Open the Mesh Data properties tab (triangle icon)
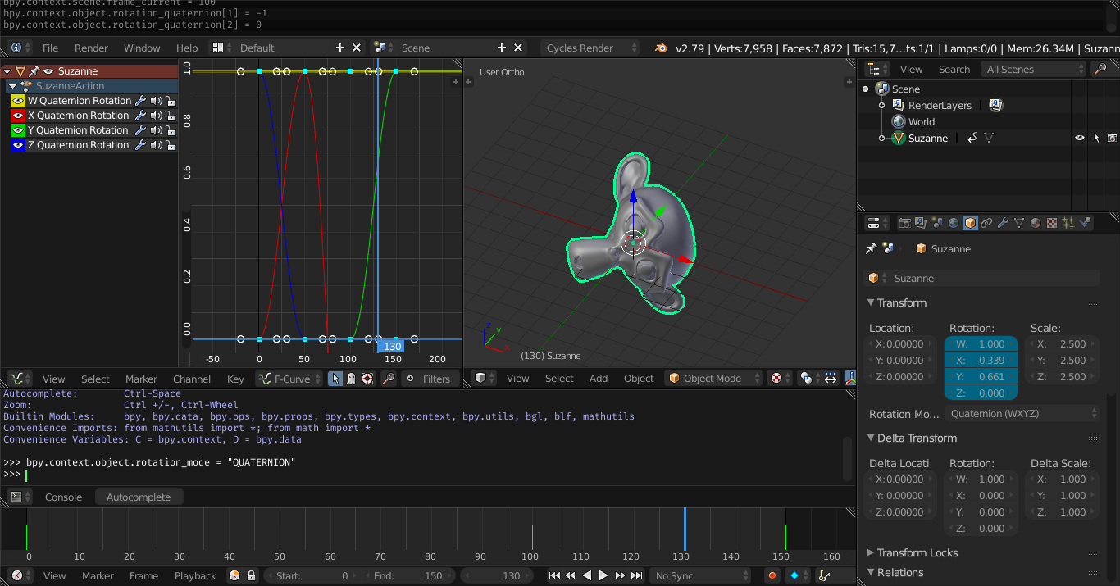The height and width of the screenshot is (586, 1120). 1019,223
